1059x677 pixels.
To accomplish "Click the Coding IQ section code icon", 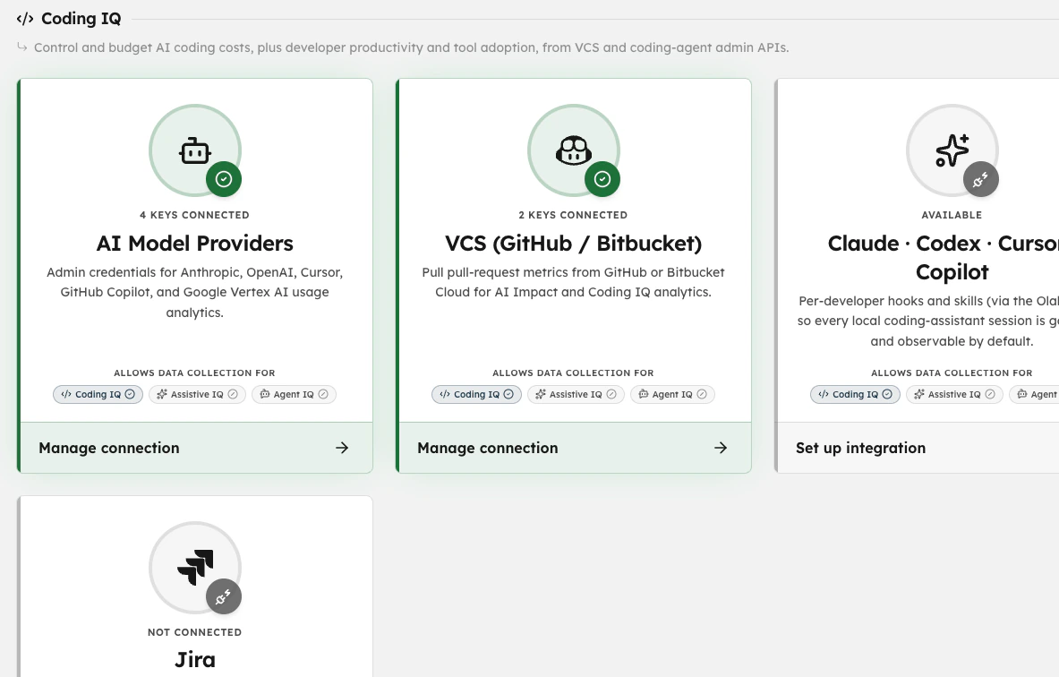I will 25,19.
